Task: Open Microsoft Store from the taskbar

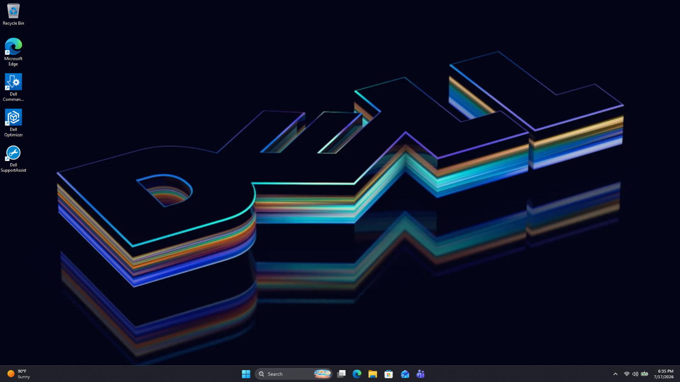Action: [x=388, y=374]
